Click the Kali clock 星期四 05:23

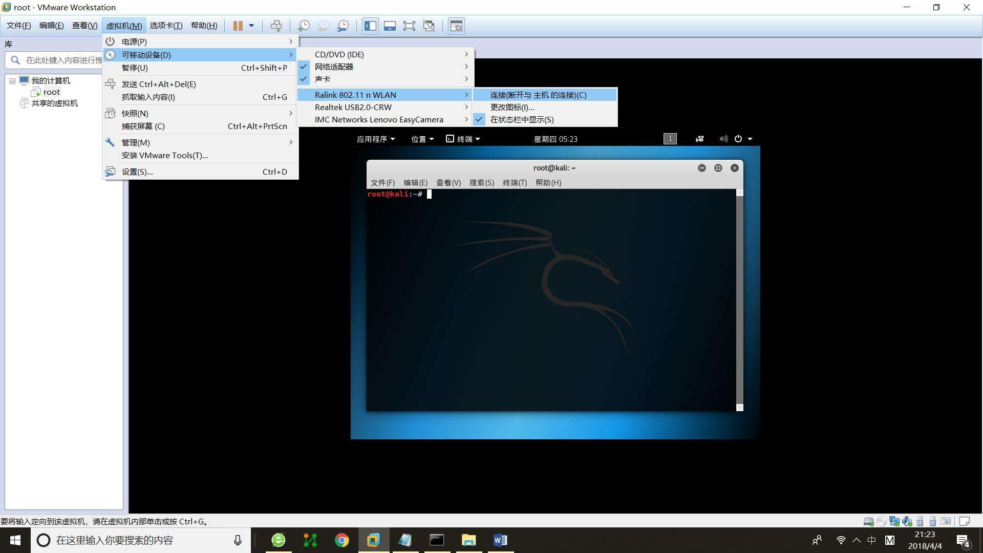point(555,139)
